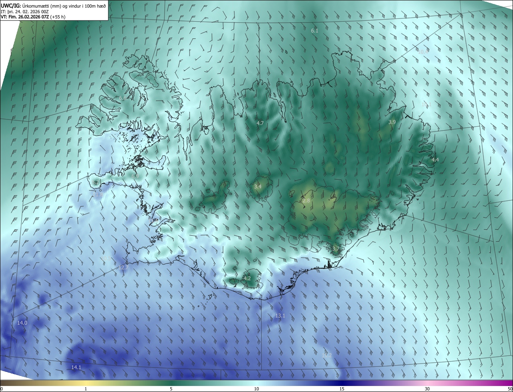
Task: Click the 14.1 value near the bottom edge
Action: pyautogui.click(x=76, y=367)
